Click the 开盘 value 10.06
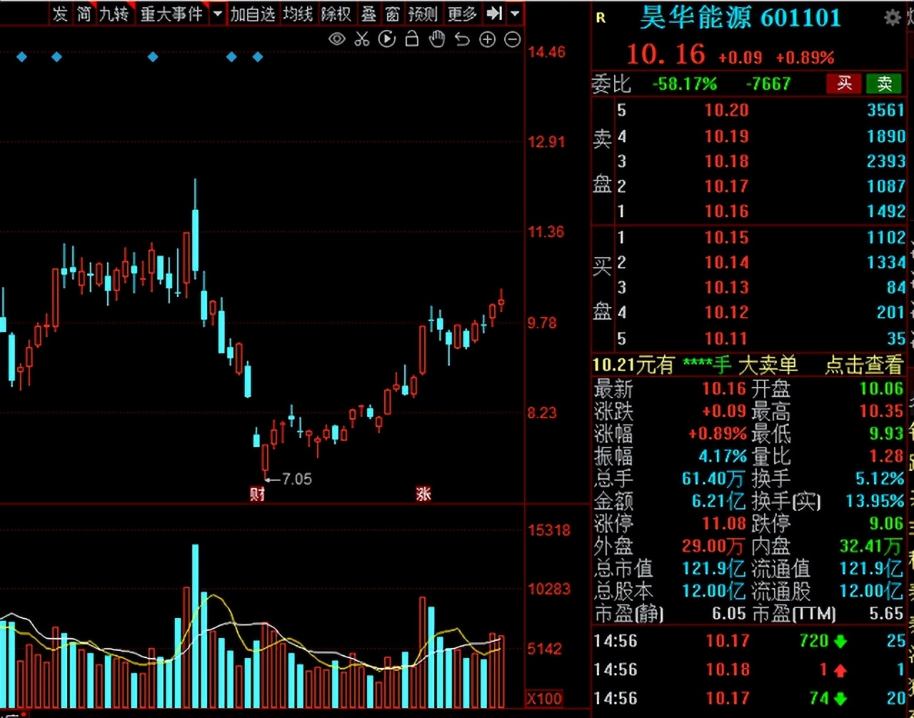Image resolution: width=914 pixels, height=718 pixels. pyautogui.click(x=881, y=389)
